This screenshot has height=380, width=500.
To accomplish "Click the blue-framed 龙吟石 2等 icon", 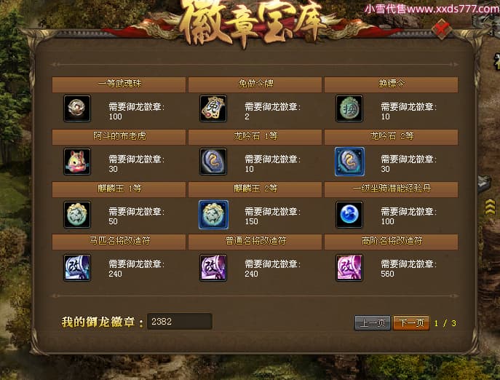I will click(x=349, y=162).
